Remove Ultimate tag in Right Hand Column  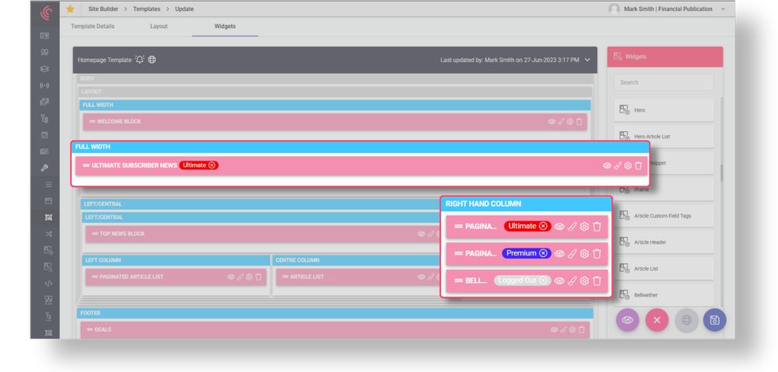tap(543, 226)
